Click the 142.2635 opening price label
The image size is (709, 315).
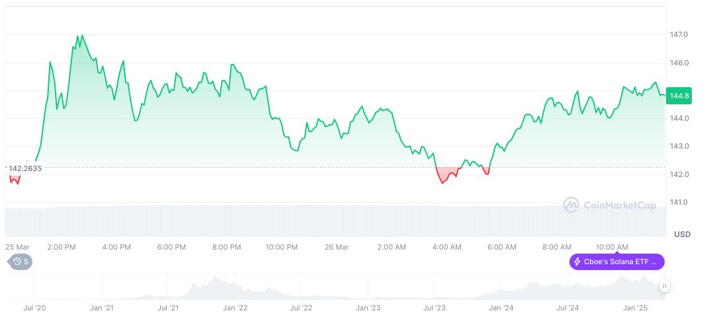(x=25, y=168)
